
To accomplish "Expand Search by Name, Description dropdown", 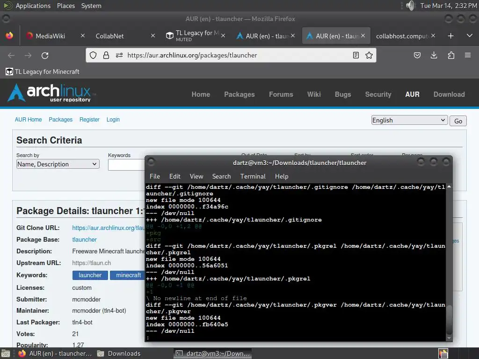I will pyautogui.click(x=58, y=164).
